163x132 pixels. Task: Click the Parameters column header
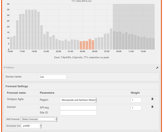click(47, 93)
